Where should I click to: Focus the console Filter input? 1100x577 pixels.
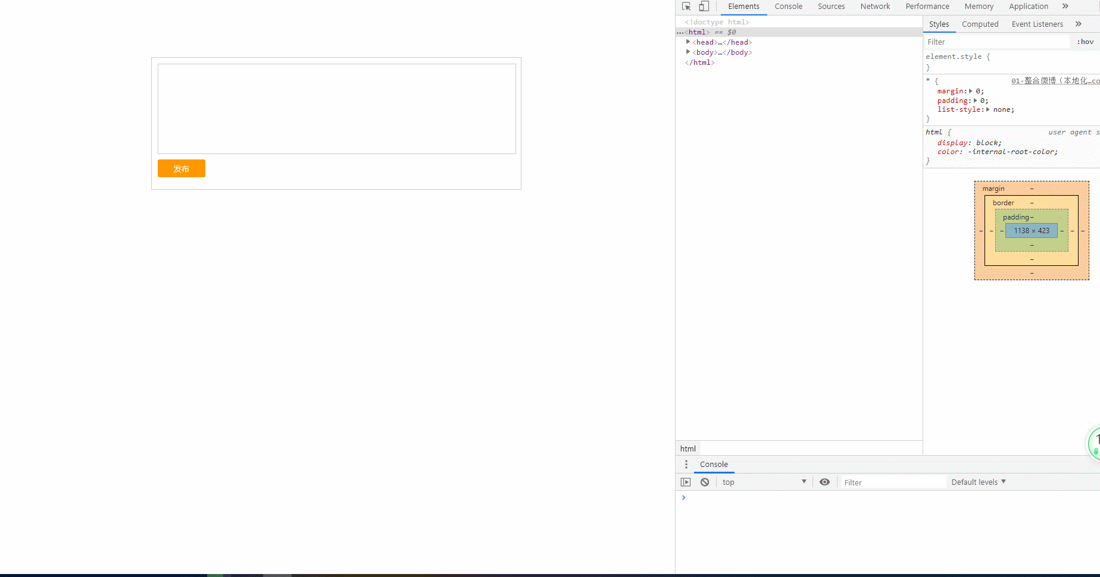pos(893,482)
